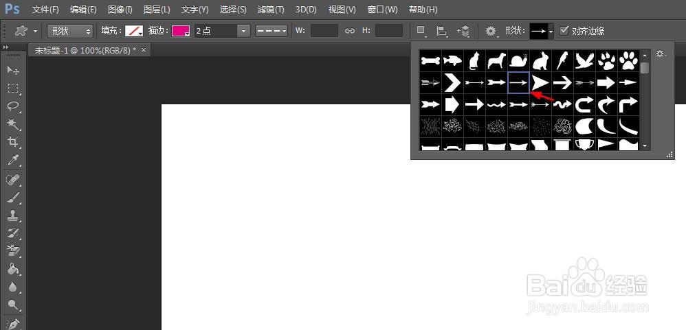Open the 文件(F) menu
The height and width of the screenshot is (330, 686).
(45, 9)
